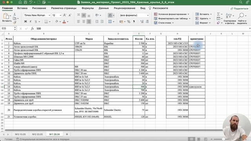Add new sheet with plus button
Screen dimensions: 251x141
point(67,134)
